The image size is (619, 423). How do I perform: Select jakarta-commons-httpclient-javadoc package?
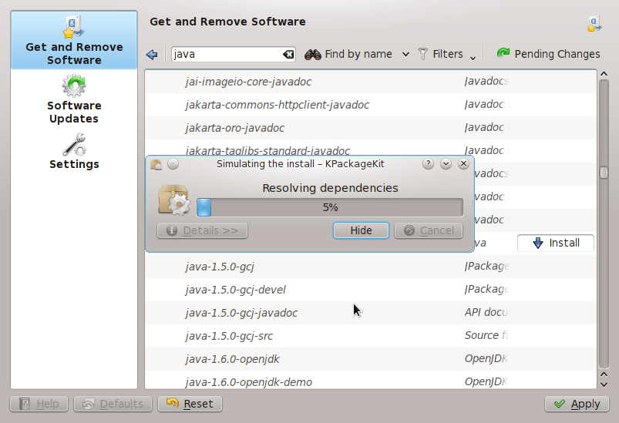click(x=370, y=105)
